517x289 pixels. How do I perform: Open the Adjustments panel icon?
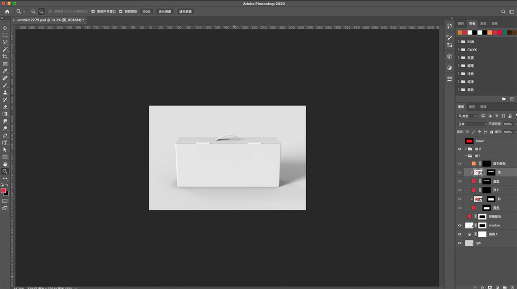(x=449, y=68)
